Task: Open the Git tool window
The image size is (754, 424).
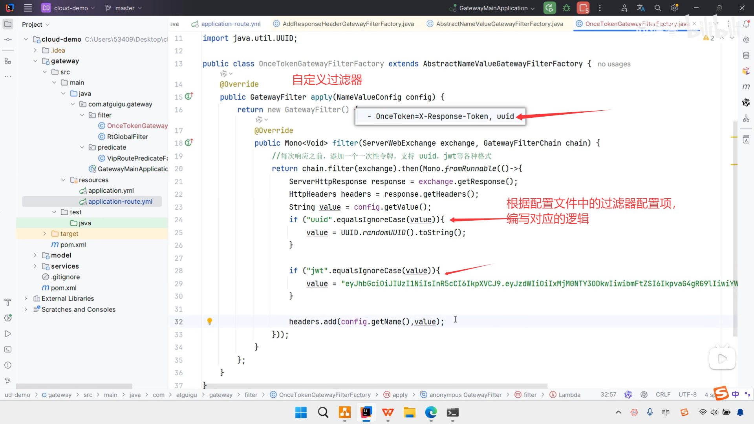Action: click(x=7, y=381)
